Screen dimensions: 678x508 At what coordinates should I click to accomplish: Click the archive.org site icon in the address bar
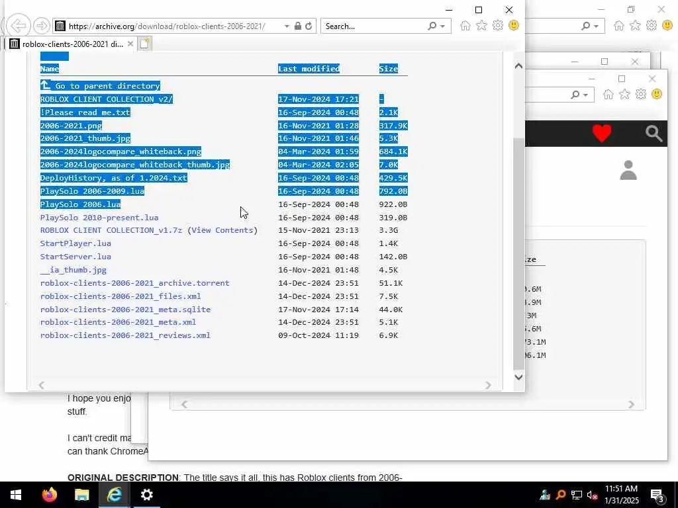[x=60, y=26]
